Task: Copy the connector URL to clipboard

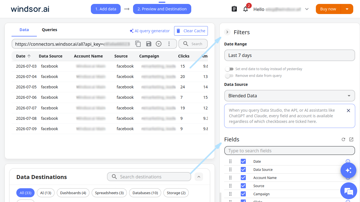Action: (138, 44)
